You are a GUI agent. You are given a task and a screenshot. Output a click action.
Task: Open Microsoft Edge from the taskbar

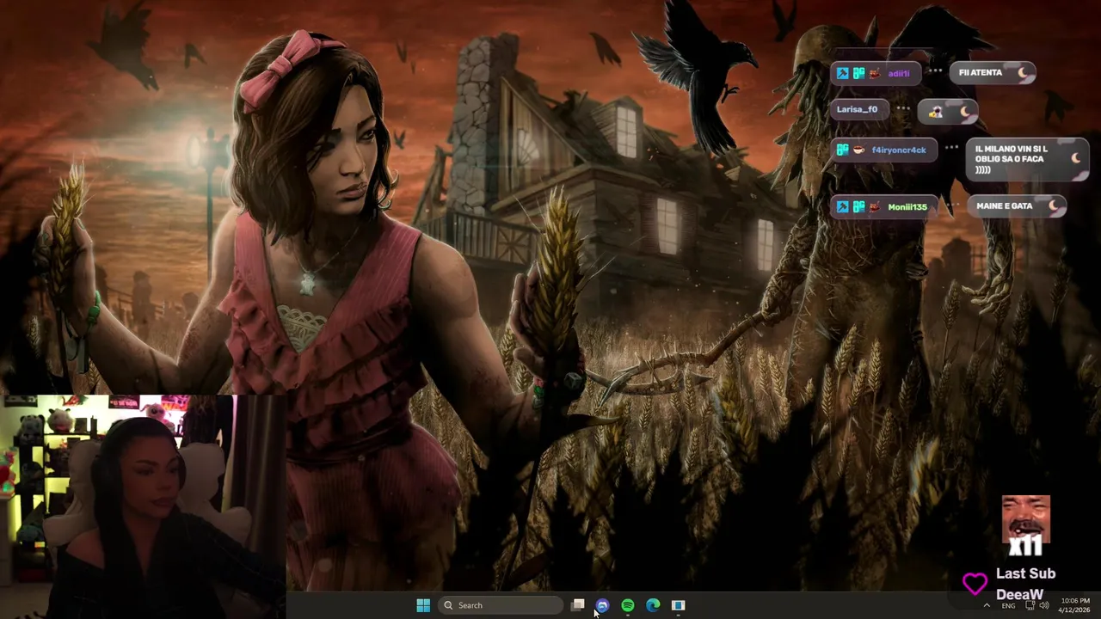coord(653,605)
